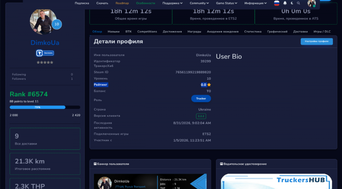Click the 79% level progress bar
This screenshot has width=342, height=189.
tap(45, 107)
